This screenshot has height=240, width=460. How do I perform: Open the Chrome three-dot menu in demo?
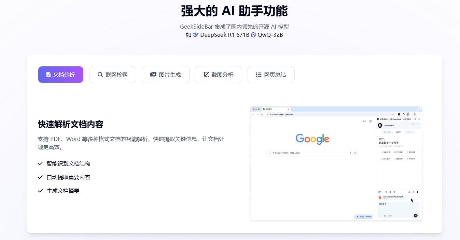pos(419,114)
